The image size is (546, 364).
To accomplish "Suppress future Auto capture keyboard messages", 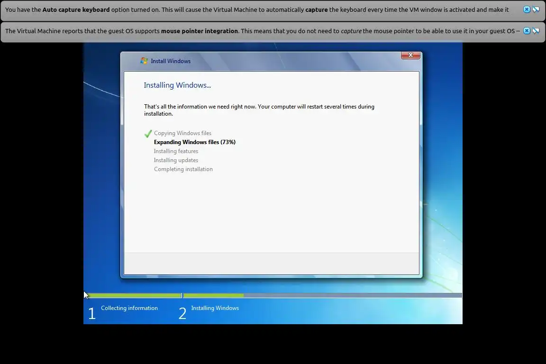I will point(536,10).
